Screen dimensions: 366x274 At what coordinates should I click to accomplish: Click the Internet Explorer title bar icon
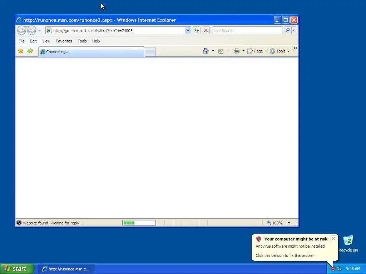coord(19,20)
